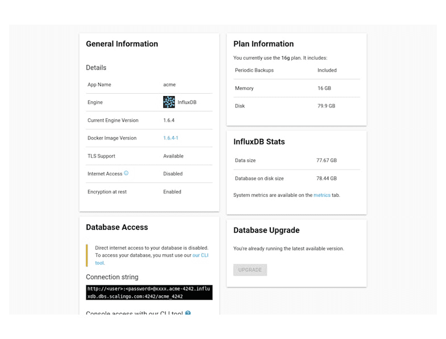Viewport: 446px width, 339px height.
Task: Click the Internet Access info icon
Action: pos(126,173)
